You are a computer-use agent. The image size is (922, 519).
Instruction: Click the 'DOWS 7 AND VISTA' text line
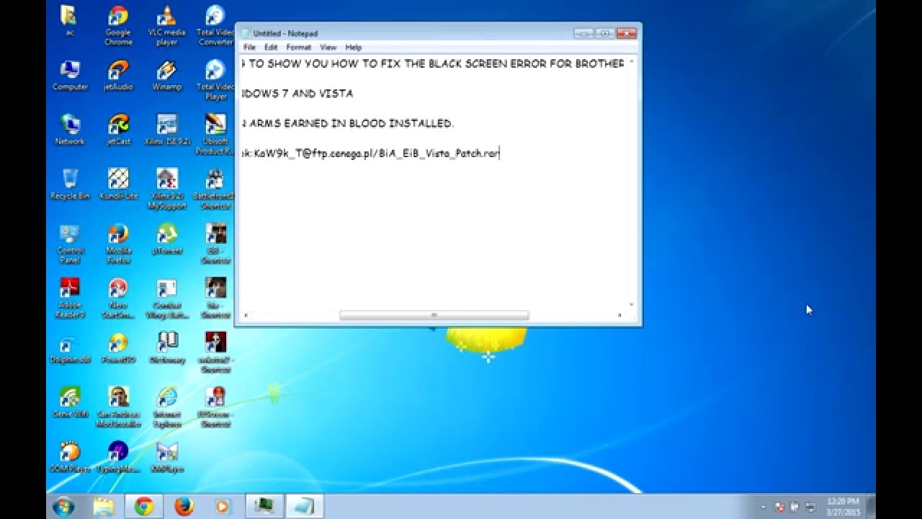(297, 94)
